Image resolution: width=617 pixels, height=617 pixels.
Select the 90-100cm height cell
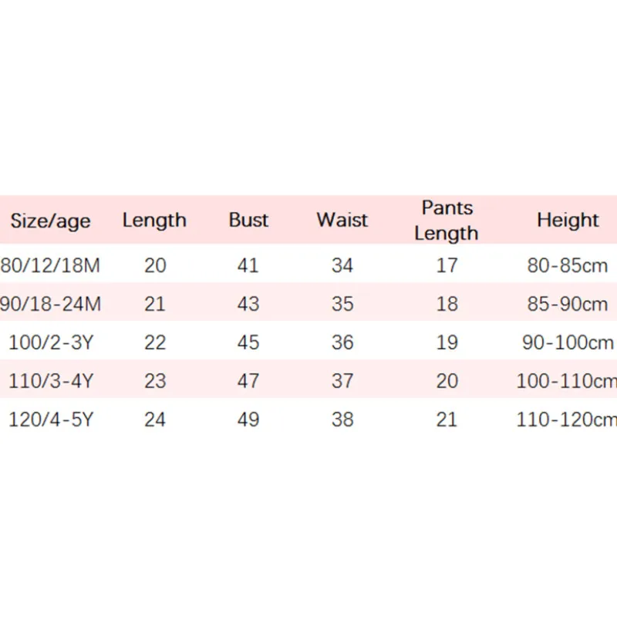pos(568,342)
